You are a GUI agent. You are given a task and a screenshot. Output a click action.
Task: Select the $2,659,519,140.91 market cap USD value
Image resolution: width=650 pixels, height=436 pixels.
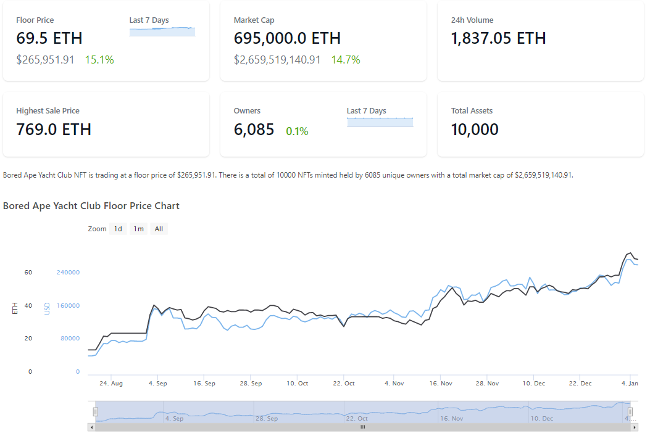pos(277,60)
